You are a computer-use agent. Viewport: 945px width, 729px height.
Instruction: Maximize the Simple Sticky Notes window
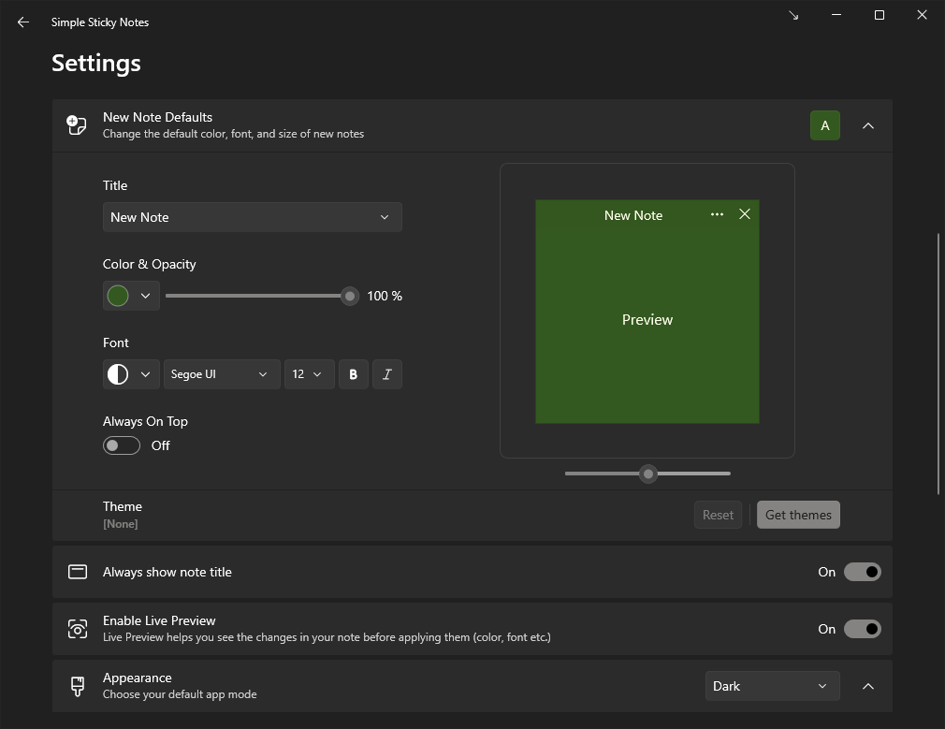tap(880, 15)
